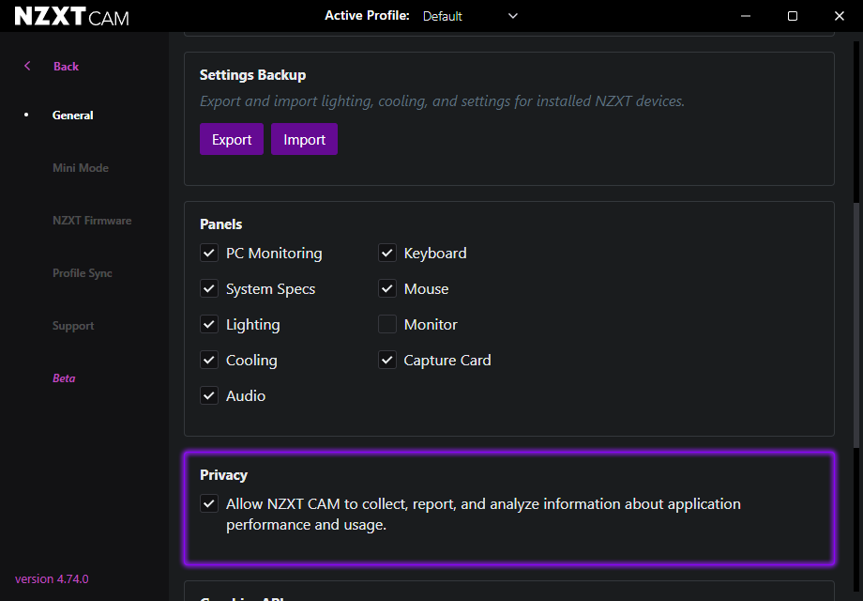Uncheck the PC Monitoring panel checkbox
The image size is (863, 601).
(x=209, y=253)
